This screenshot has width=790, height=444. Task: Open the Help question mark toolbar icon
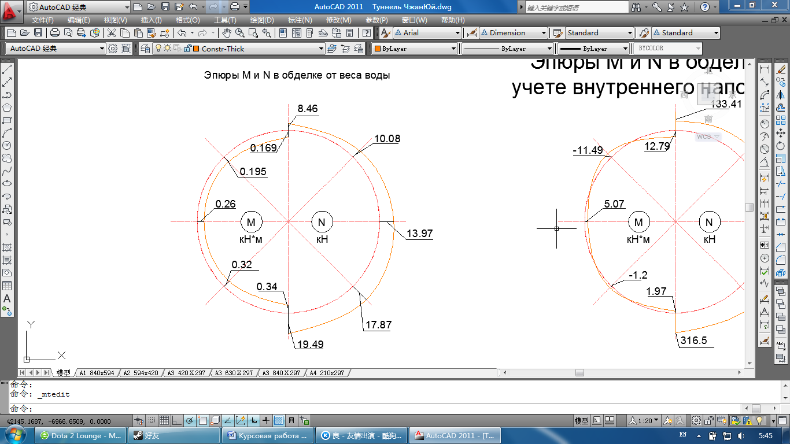[x=367, y=33]
